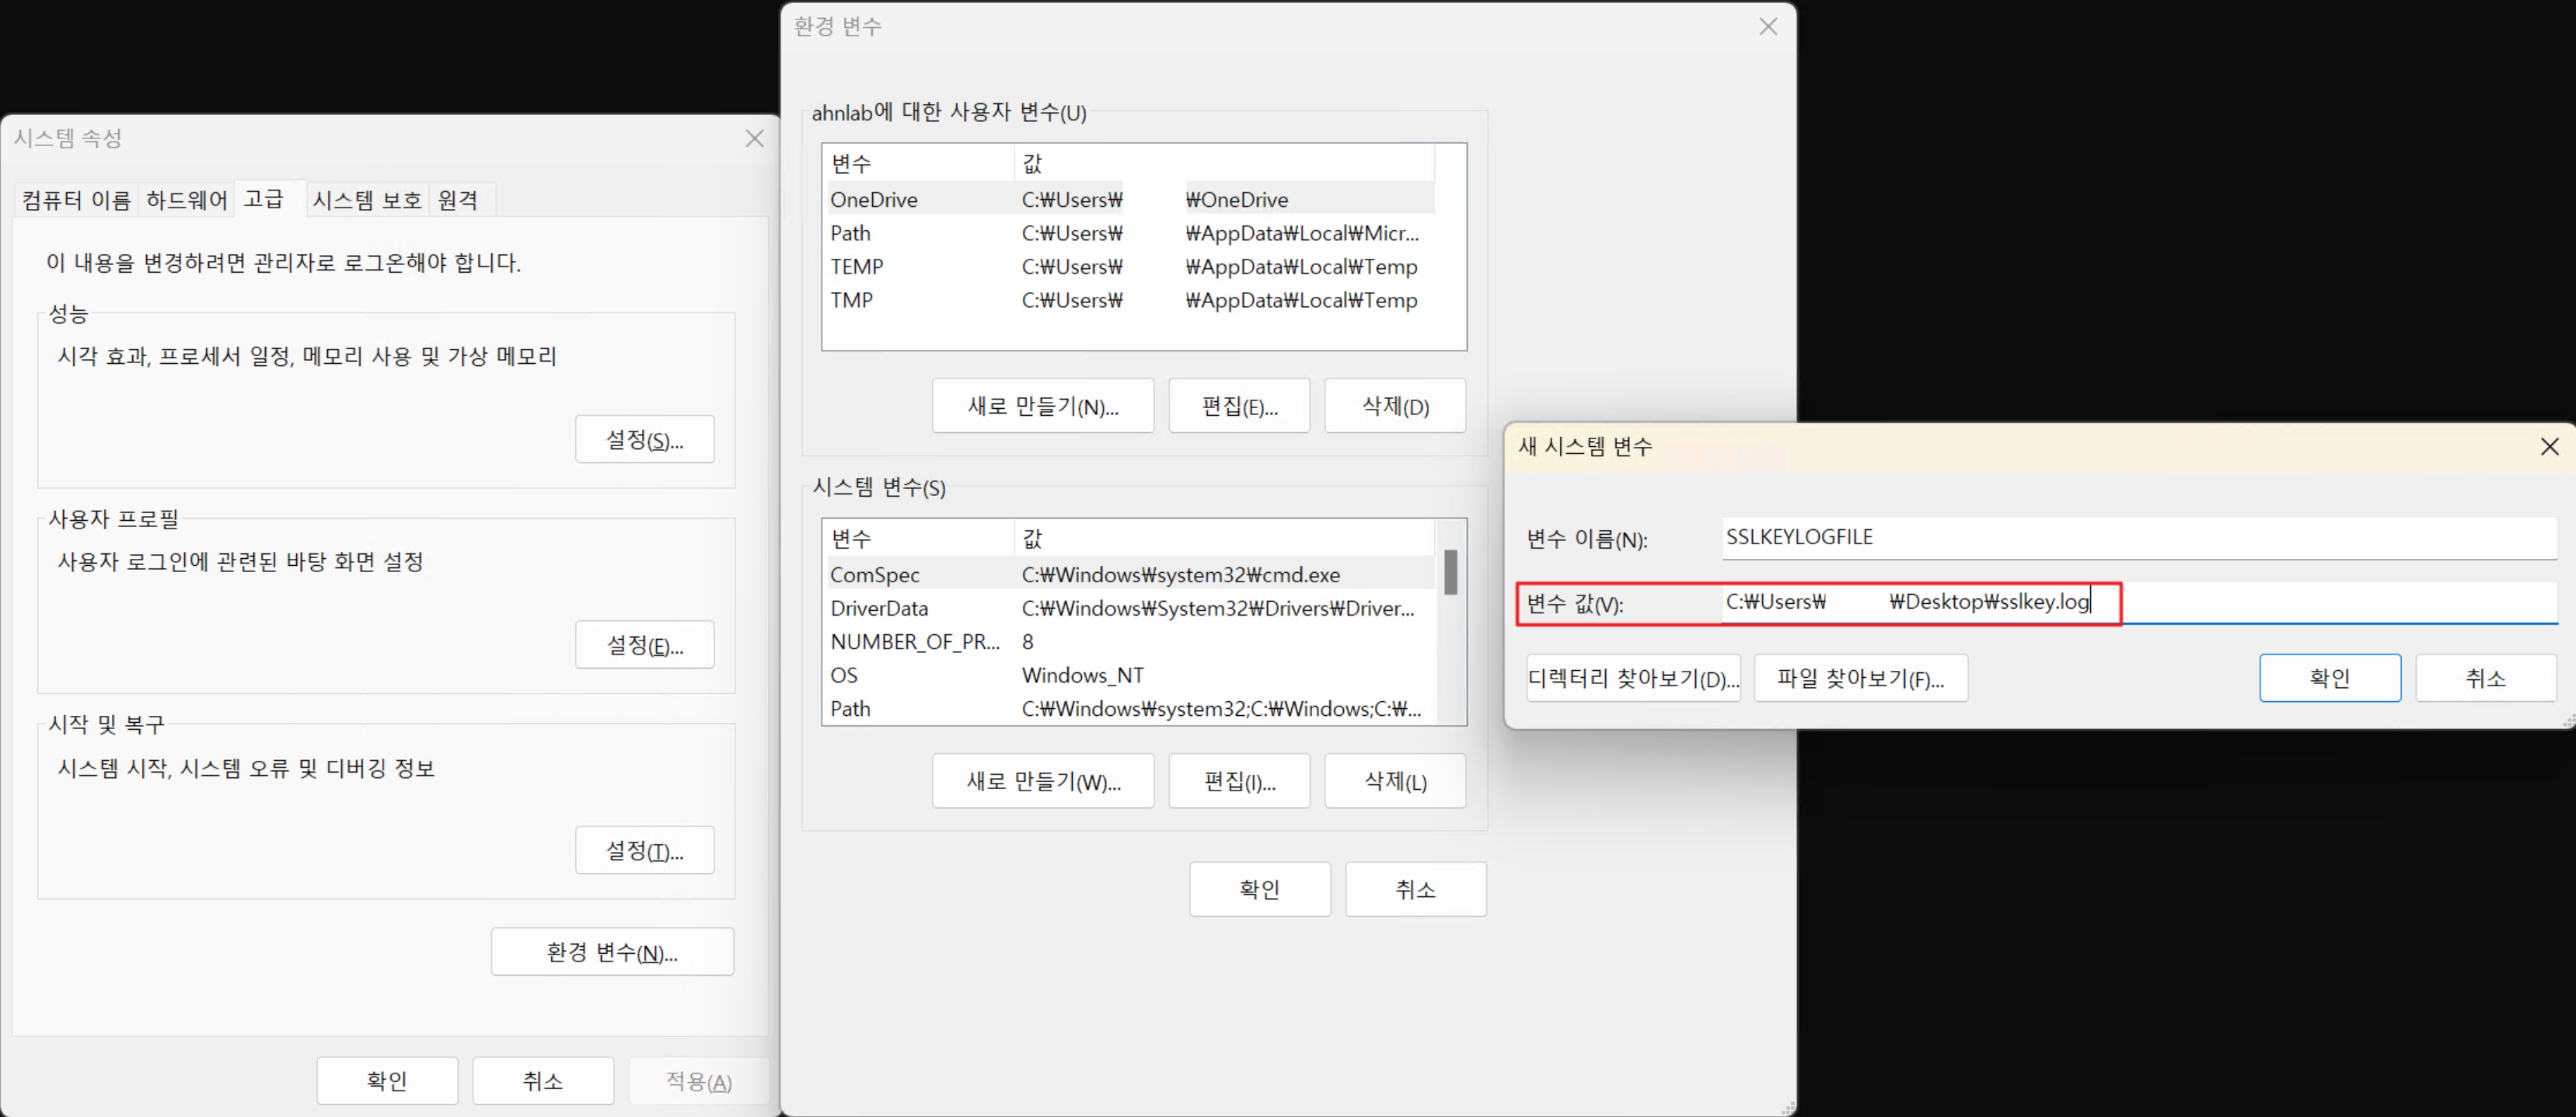Confirm new system variable with 확인
The height and width of the screenshot is (1117, 2576).
point(2329,678)
